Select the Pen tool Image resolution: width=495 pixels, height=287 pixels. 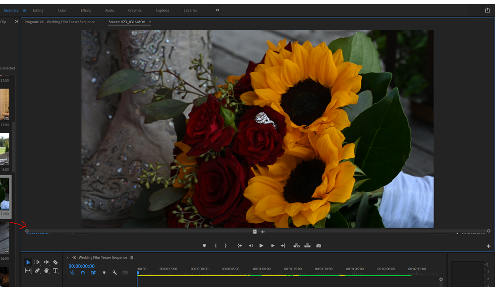tap(37, 271)
